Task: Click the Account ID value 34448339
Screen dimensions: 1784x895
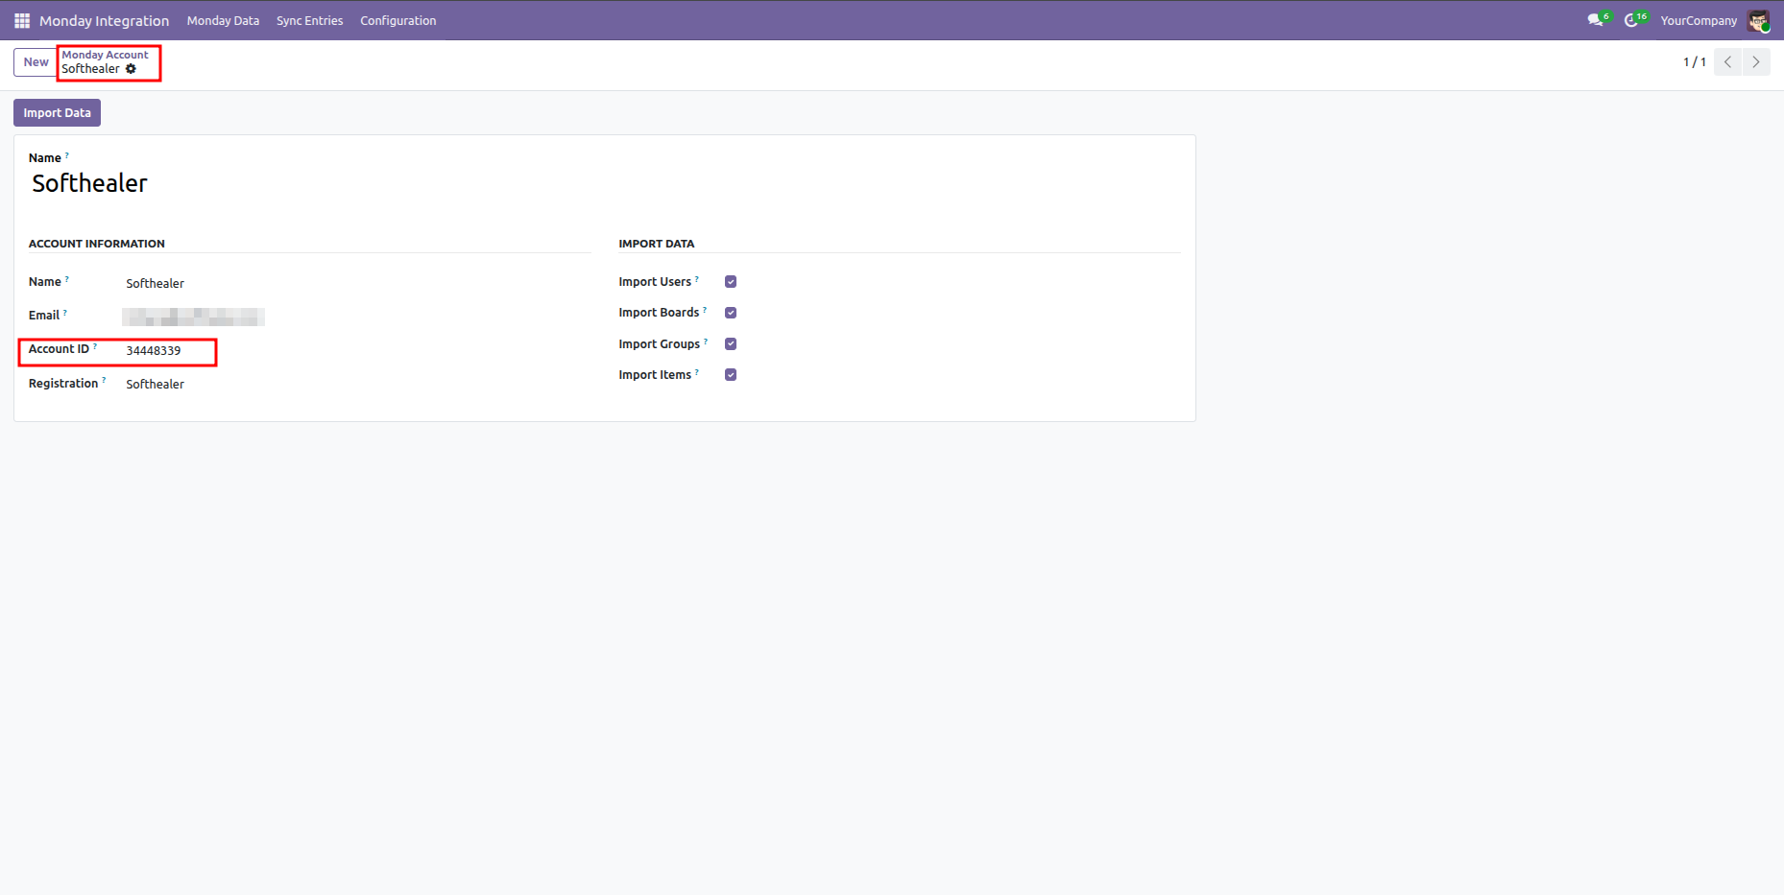Action: 154,351
